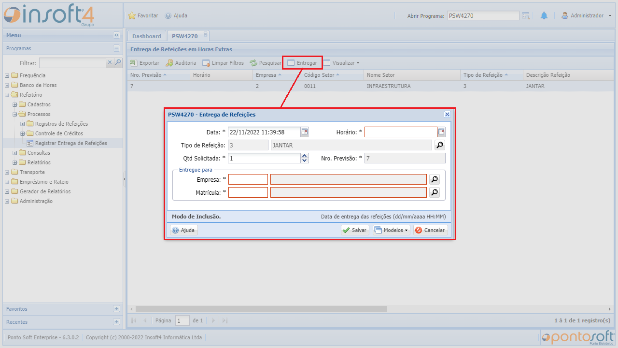Screen dimensions: 618x348
Task: Click the Salvar button
Action: (x=355, y=230)
